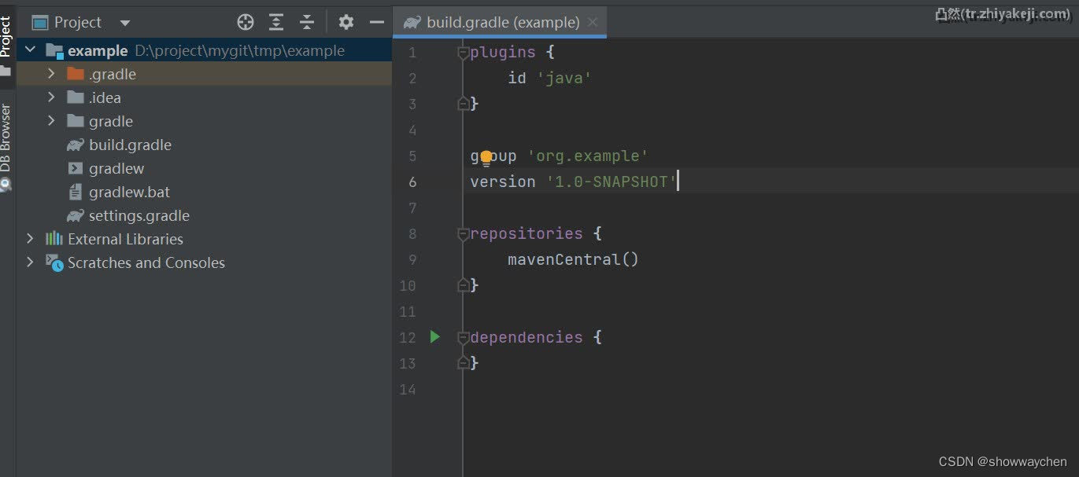The height and width of the screenshot is (477, 1079).
Task: Select gradlew in the project tree
Action: (x=116, y=168)
